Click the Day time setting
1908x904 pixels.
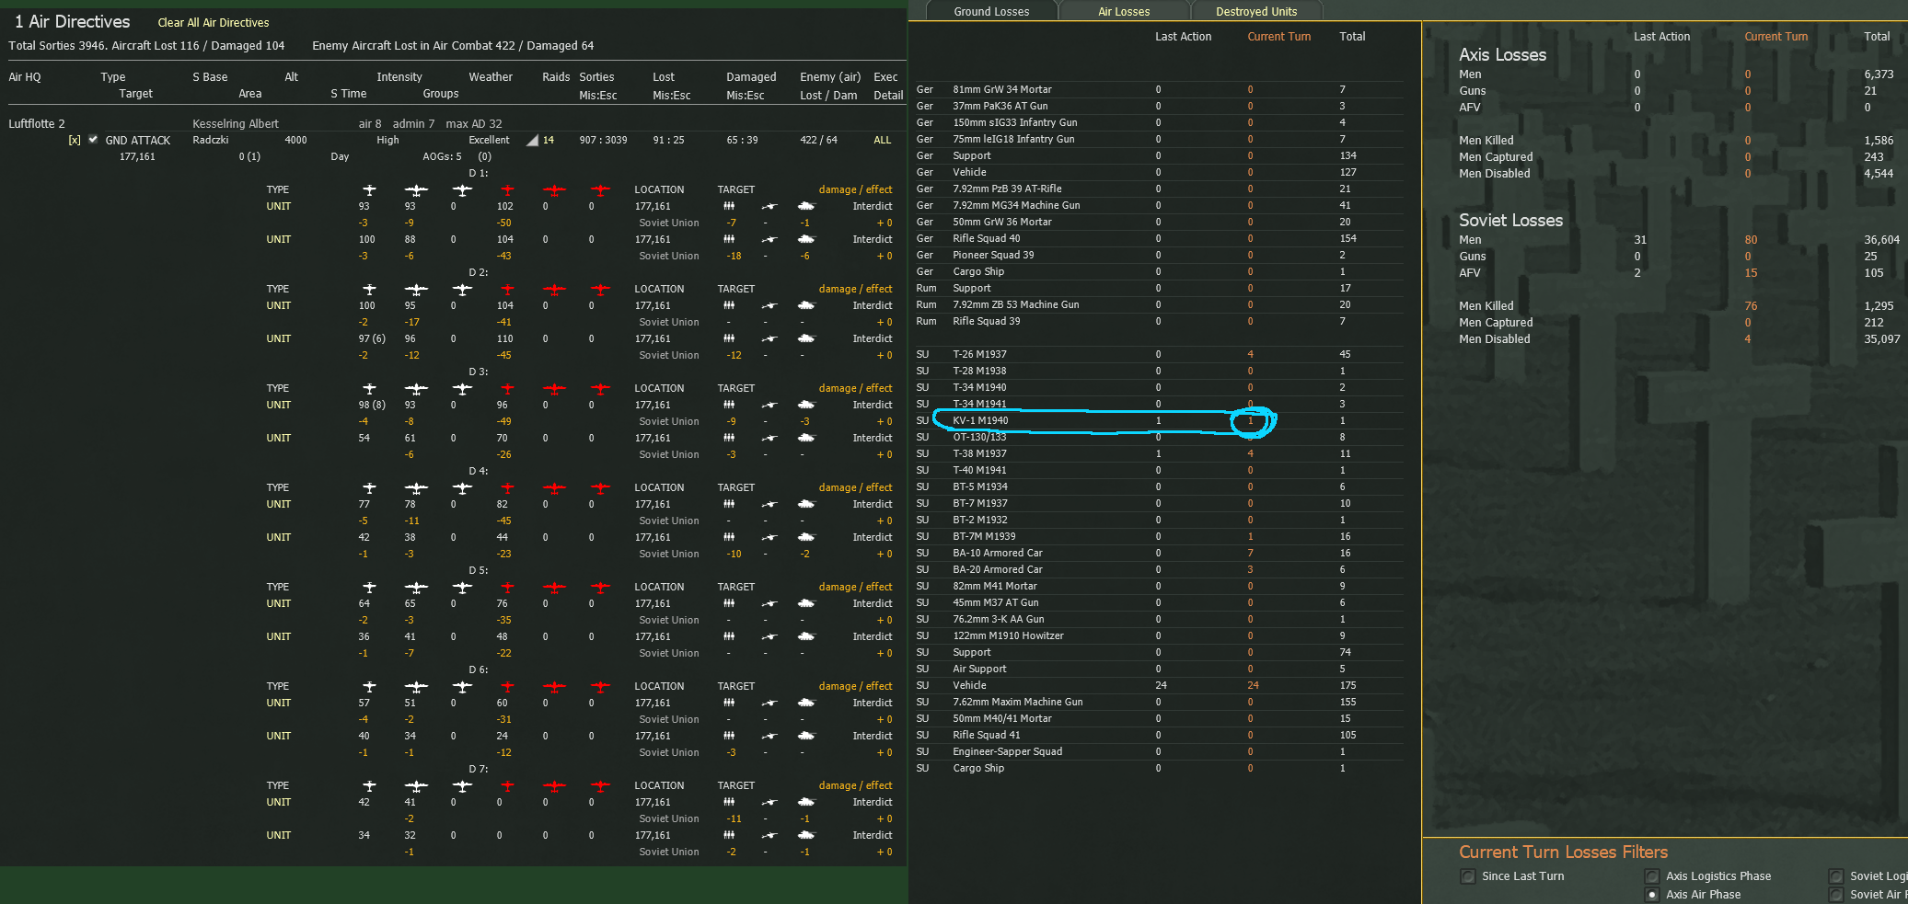[340, 157]
